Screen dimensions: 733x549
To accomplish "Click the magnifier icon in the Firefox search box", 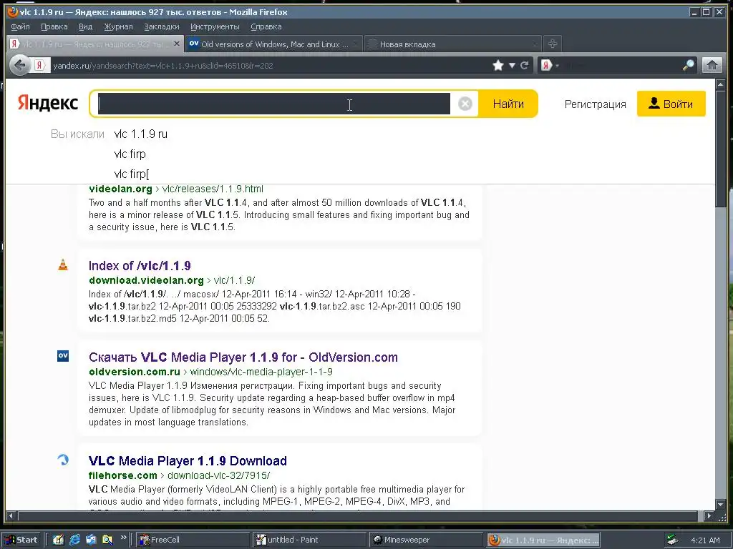I will (689, 65).
